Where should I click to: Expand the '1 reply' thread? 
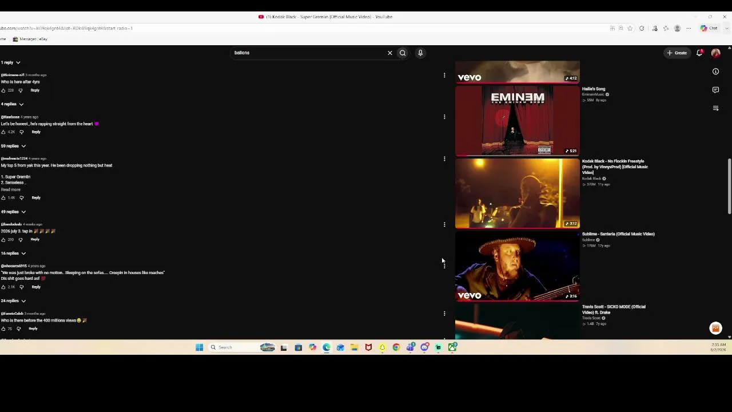tap(11, 62)
